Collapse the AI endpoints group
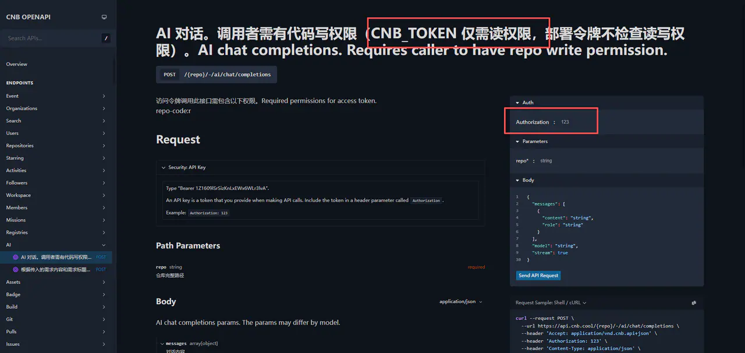This screenshot has height=353, width=745. (56, 245)
